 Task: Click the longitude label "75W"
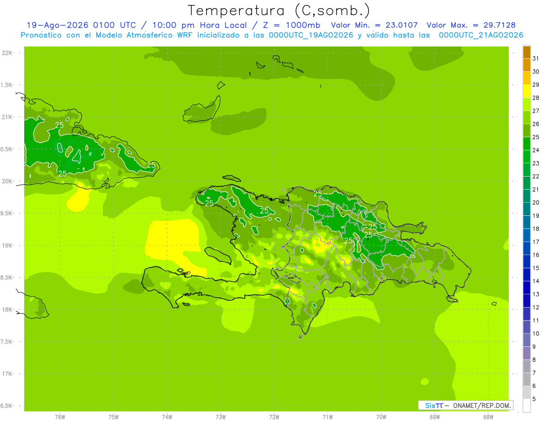click(x=114, y=417)
